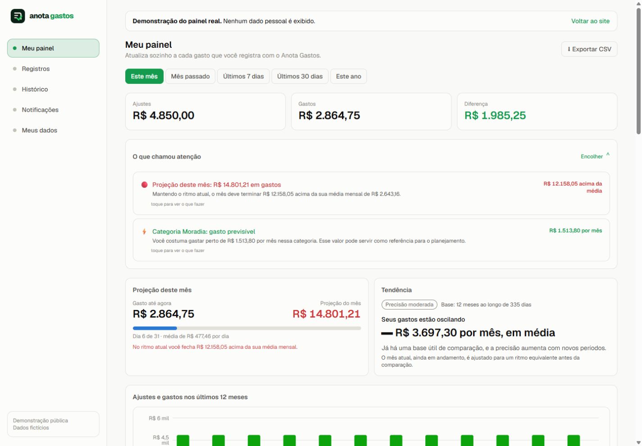Click the red alert dot on projection card
642x446 pixels.
pyautogui.click(x=145, y=185)
